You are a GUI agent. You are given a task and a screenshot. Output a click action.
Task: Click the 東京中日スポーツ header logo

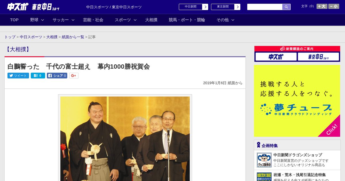click(x=45, y=7)
